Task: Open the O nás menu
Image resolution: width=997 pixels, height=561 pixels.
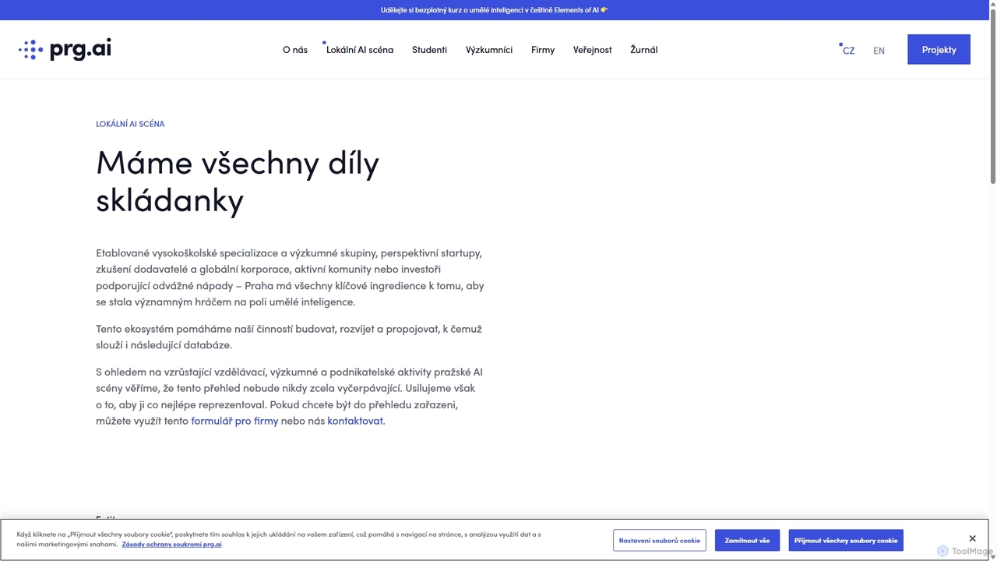Action: (x=295, y=50)
